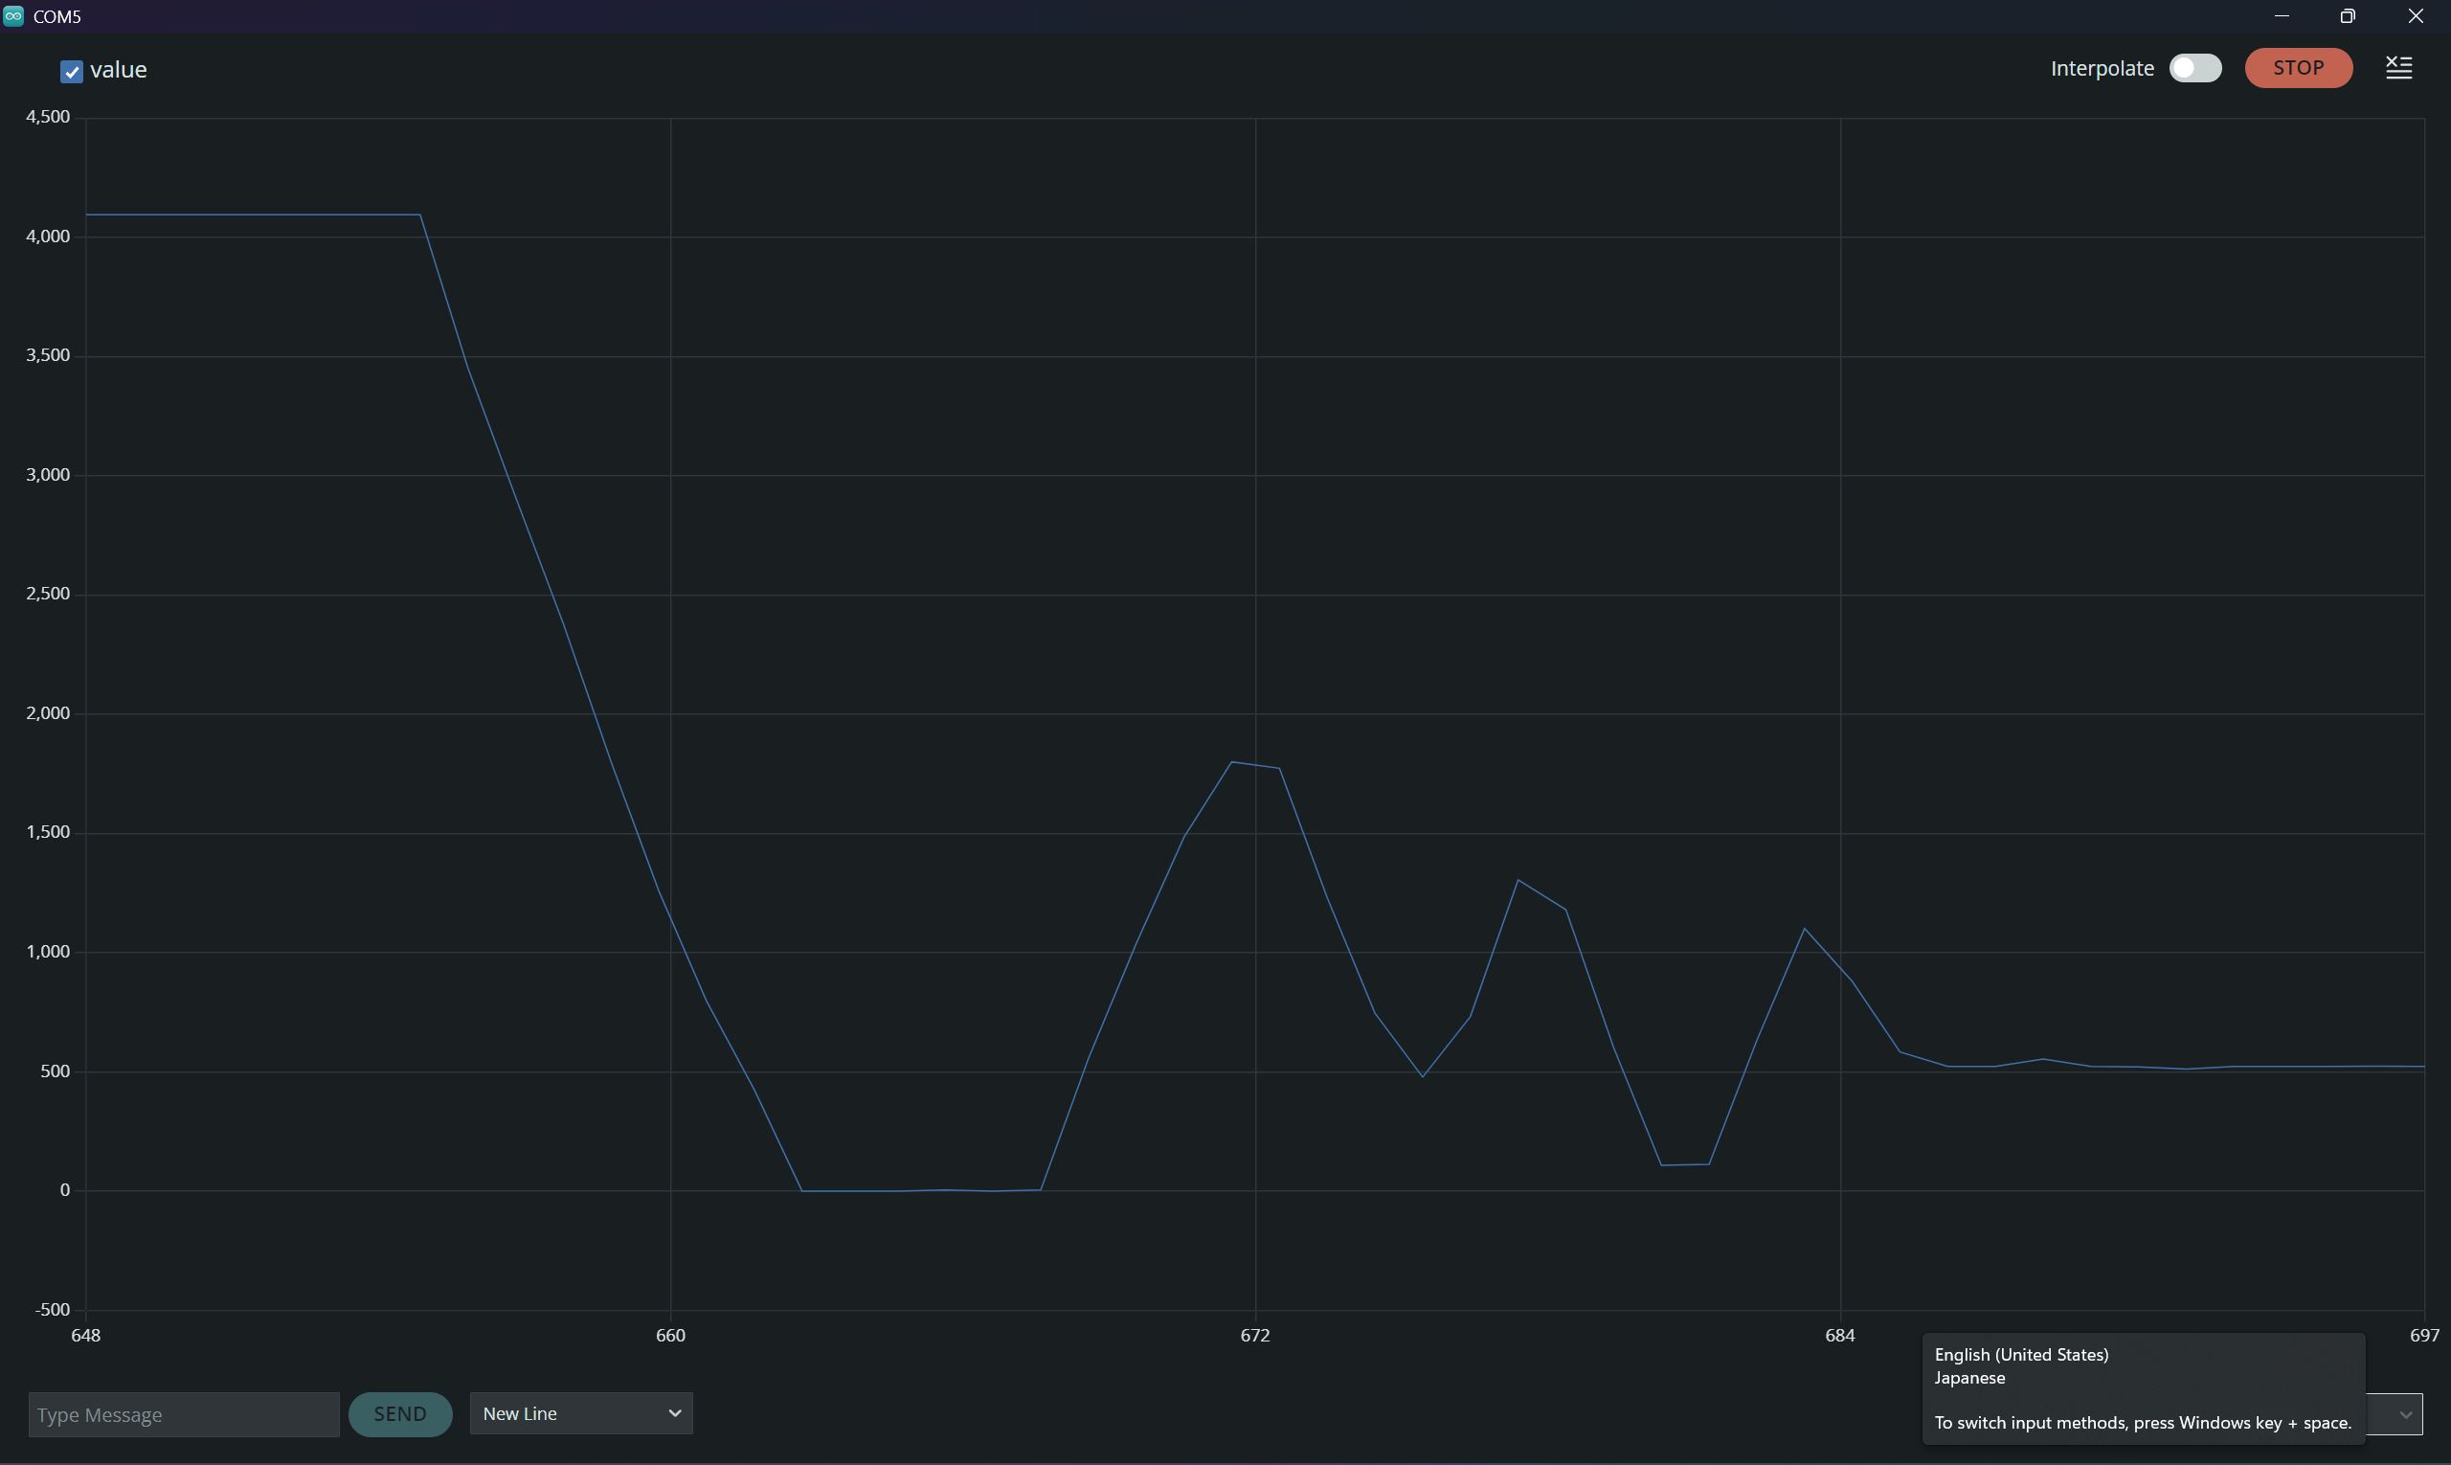Minimize the COM5 plotter window
The width and height of the screenshot is (2451, 1465).
[2282, 15]
